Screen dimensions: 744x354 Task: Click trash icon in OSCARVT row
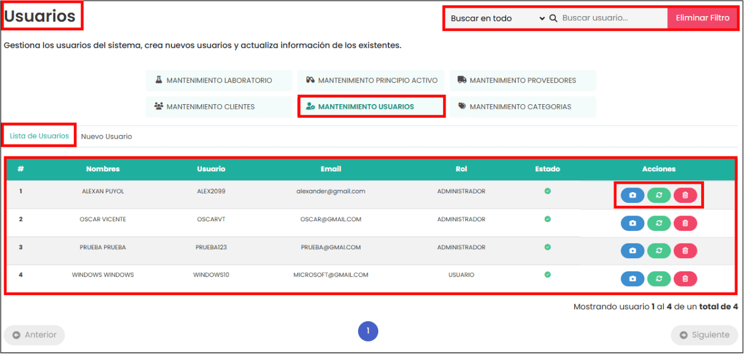pos(685,223)
